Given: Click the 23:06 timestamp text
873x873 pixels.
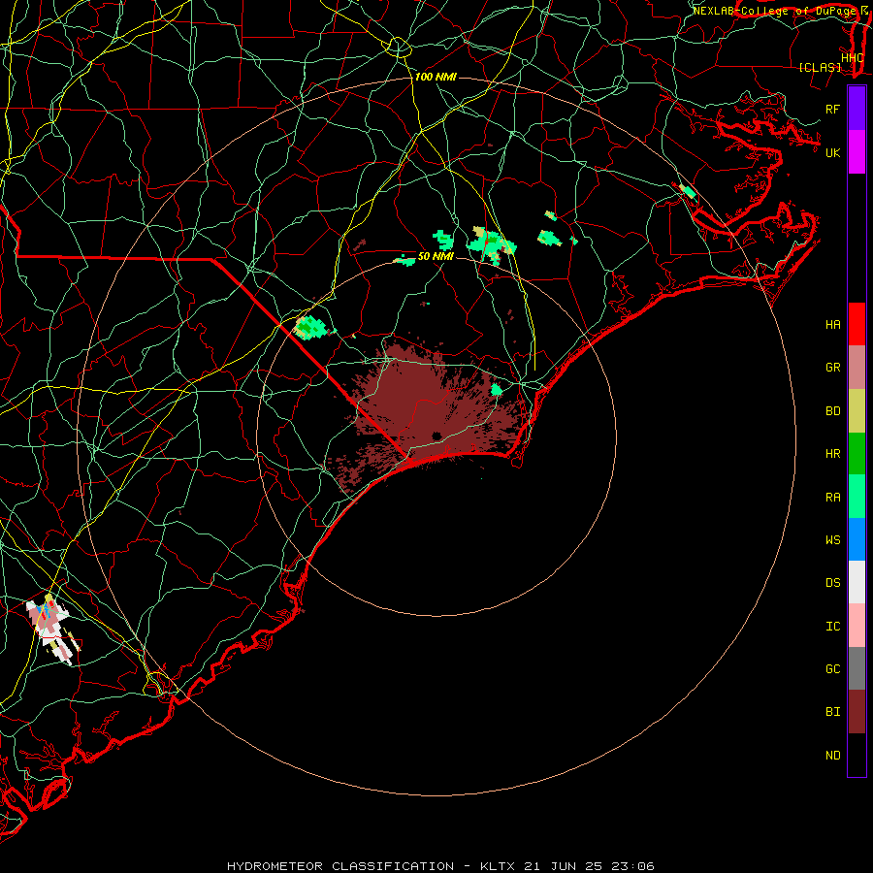Looking at the screenshot, I should tap(635, 866).
